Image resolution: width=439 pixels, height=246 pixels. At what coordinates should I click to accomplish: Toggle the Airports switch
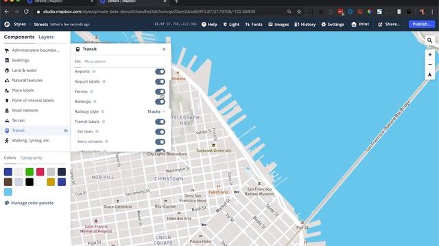(160, 72)
